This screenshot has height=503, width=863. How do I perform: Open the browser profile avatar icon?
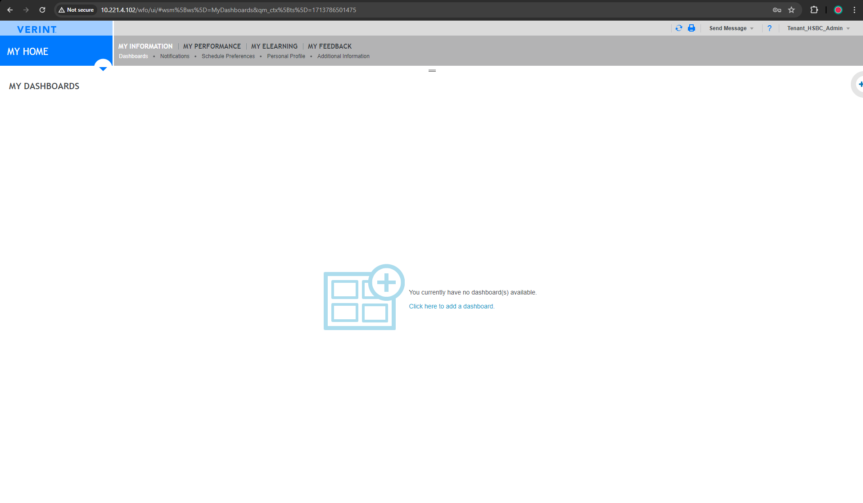(x=838, y=10)
